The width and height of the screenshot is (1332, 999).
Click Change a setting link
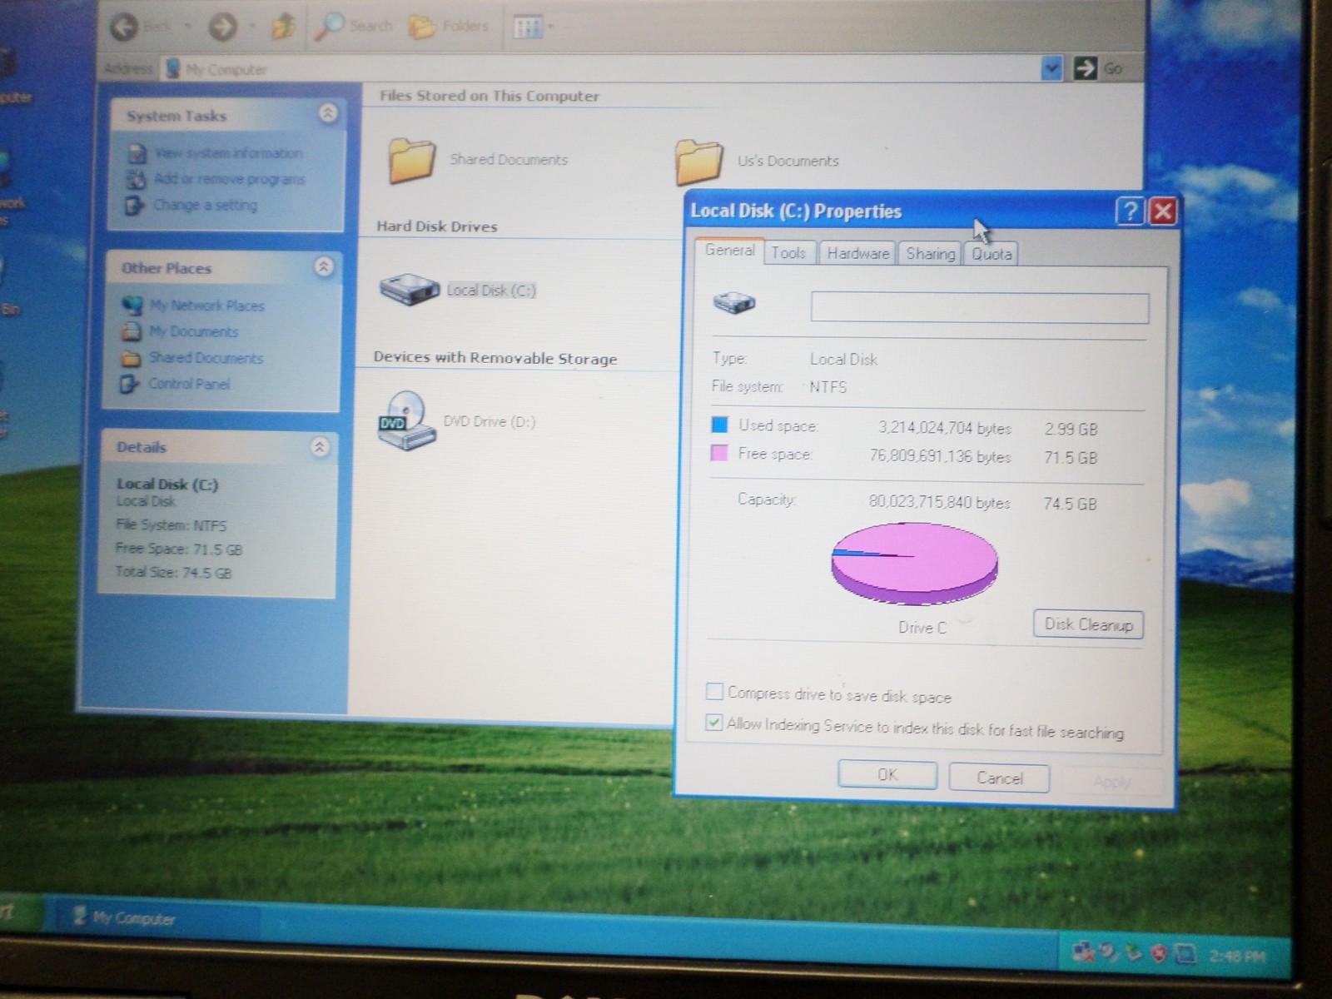[x=205, y=205]
